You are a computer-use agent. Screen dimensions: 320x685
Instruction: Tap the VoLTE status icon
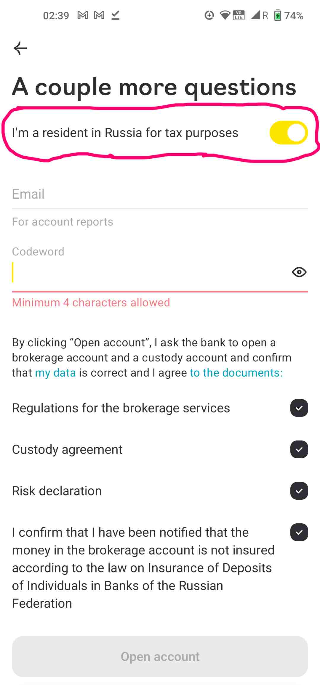pos(239,15)
